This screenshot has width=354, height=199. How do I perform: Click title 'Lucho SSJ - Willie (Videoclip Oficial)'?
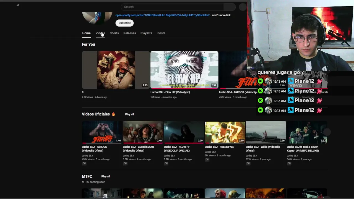[x=263, y=149]
